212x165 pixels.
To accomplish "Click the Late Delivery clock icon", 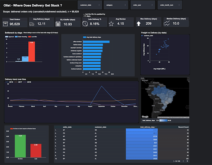I will [85, 24].
